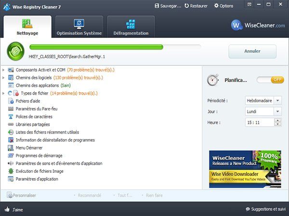Switch to the Optimisation Système tab
The image size is (289, 216).
(x=79, y=27)
